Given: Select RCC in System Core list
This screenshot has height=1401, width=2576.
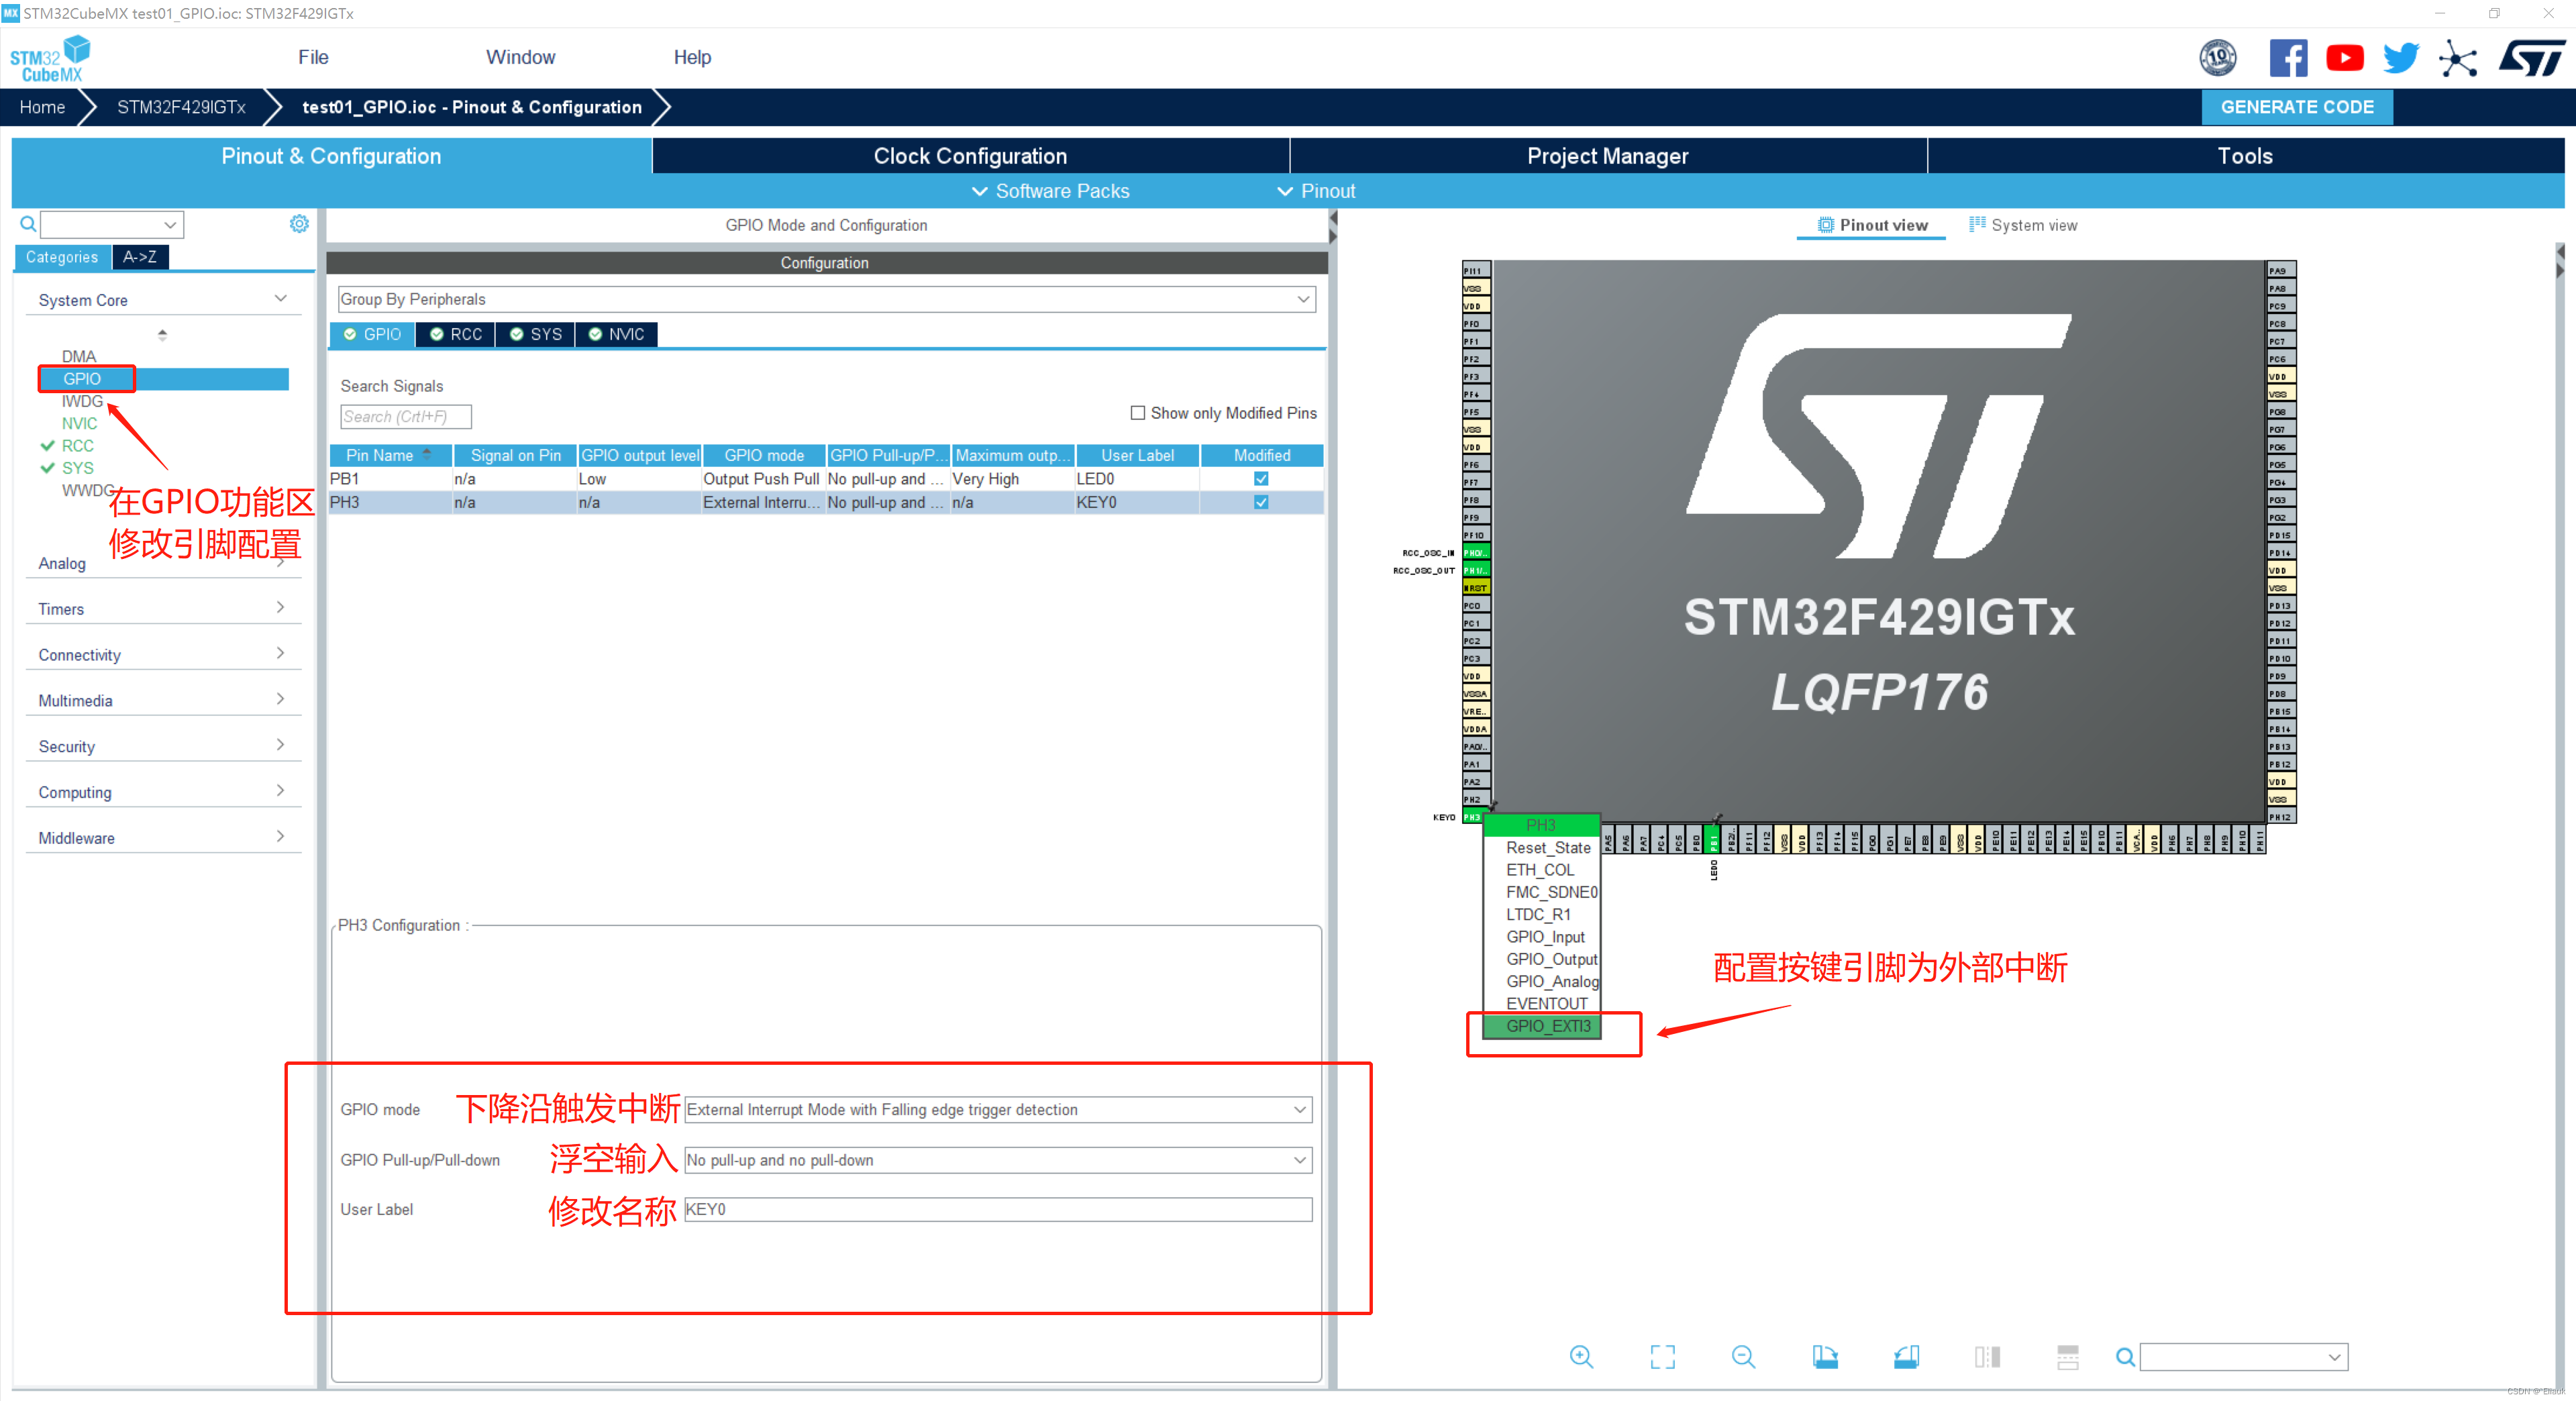Looking at the screenshot, I should 77,445.
